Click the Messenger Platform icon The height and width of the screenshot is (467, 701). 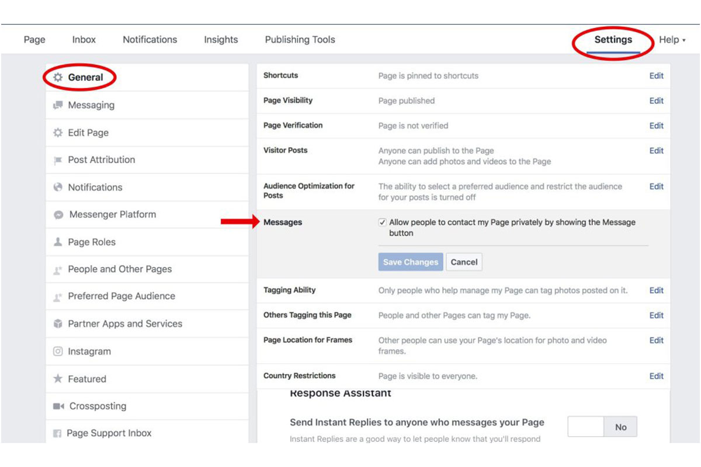pos(58,215)
